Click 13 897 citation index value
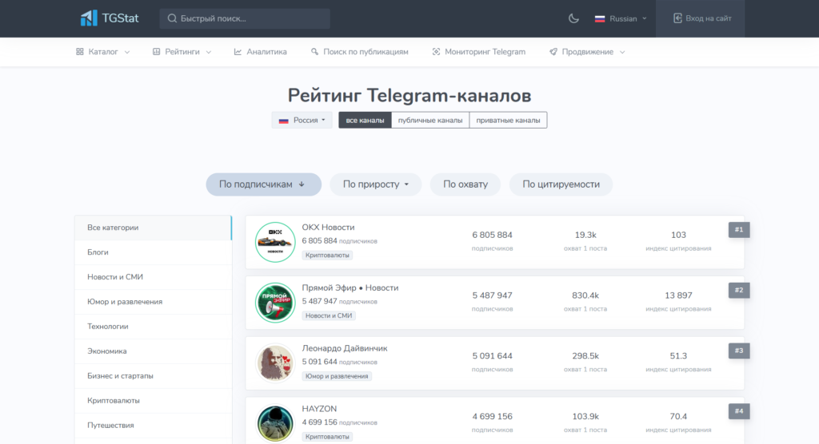Screen dimensions: 819x444 678,295
